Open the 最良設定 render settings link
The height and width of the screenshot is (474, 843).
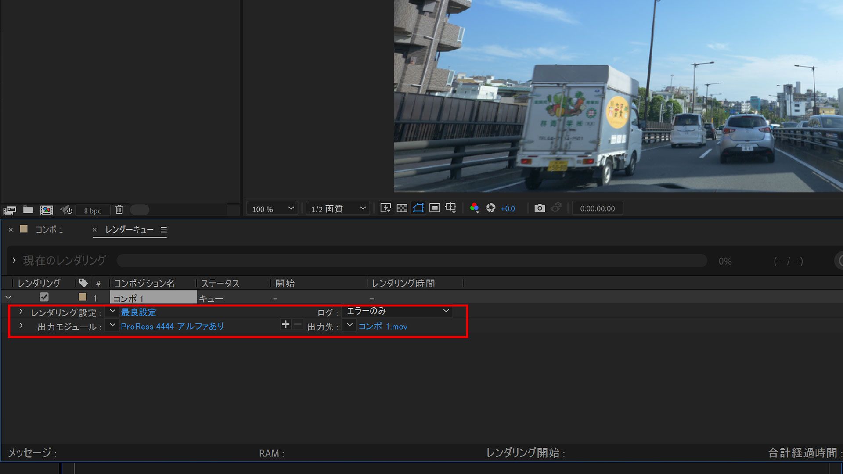click(139, 312)
